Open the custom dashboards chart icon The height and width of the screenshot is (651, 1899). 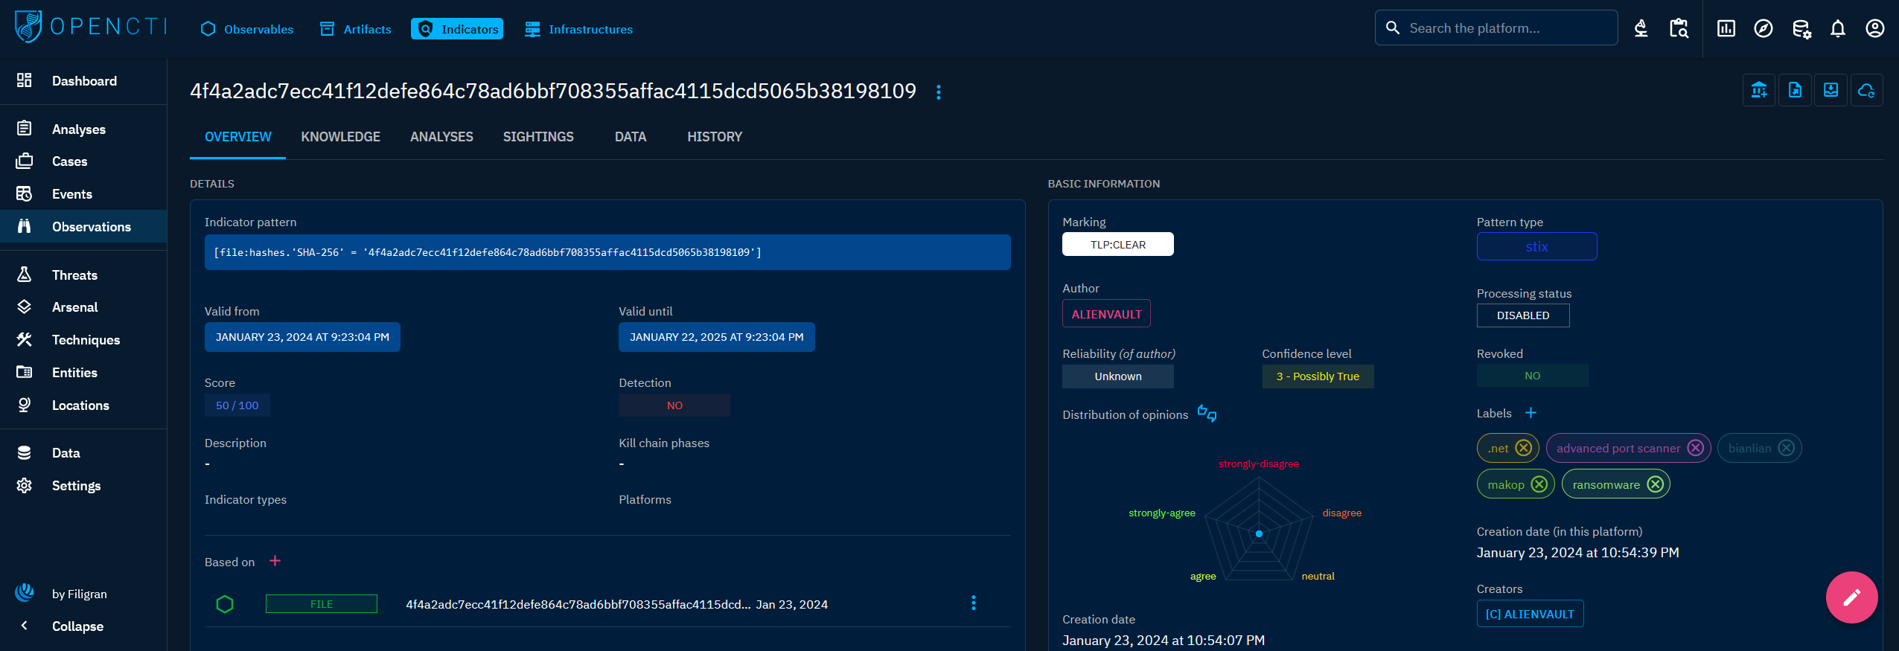(1726, 29)
